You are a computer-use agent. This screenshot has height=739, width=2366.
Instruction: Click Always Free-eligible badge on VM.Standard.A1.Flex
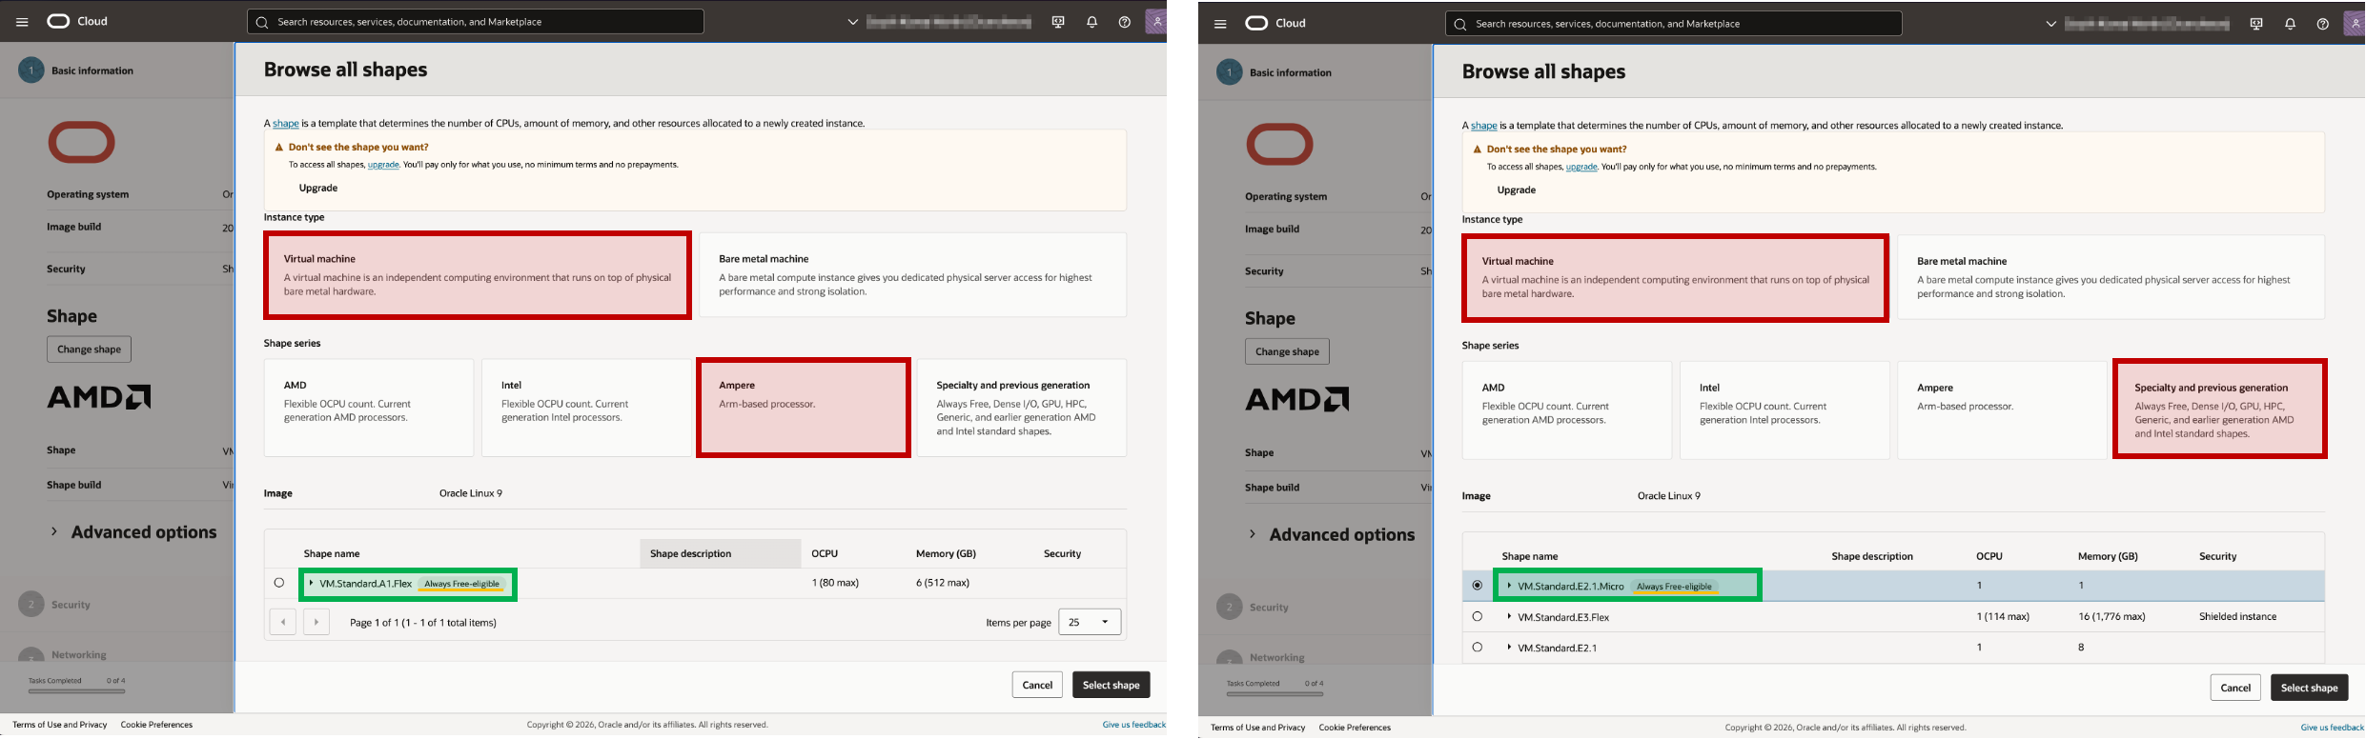[x=462, y=584]
